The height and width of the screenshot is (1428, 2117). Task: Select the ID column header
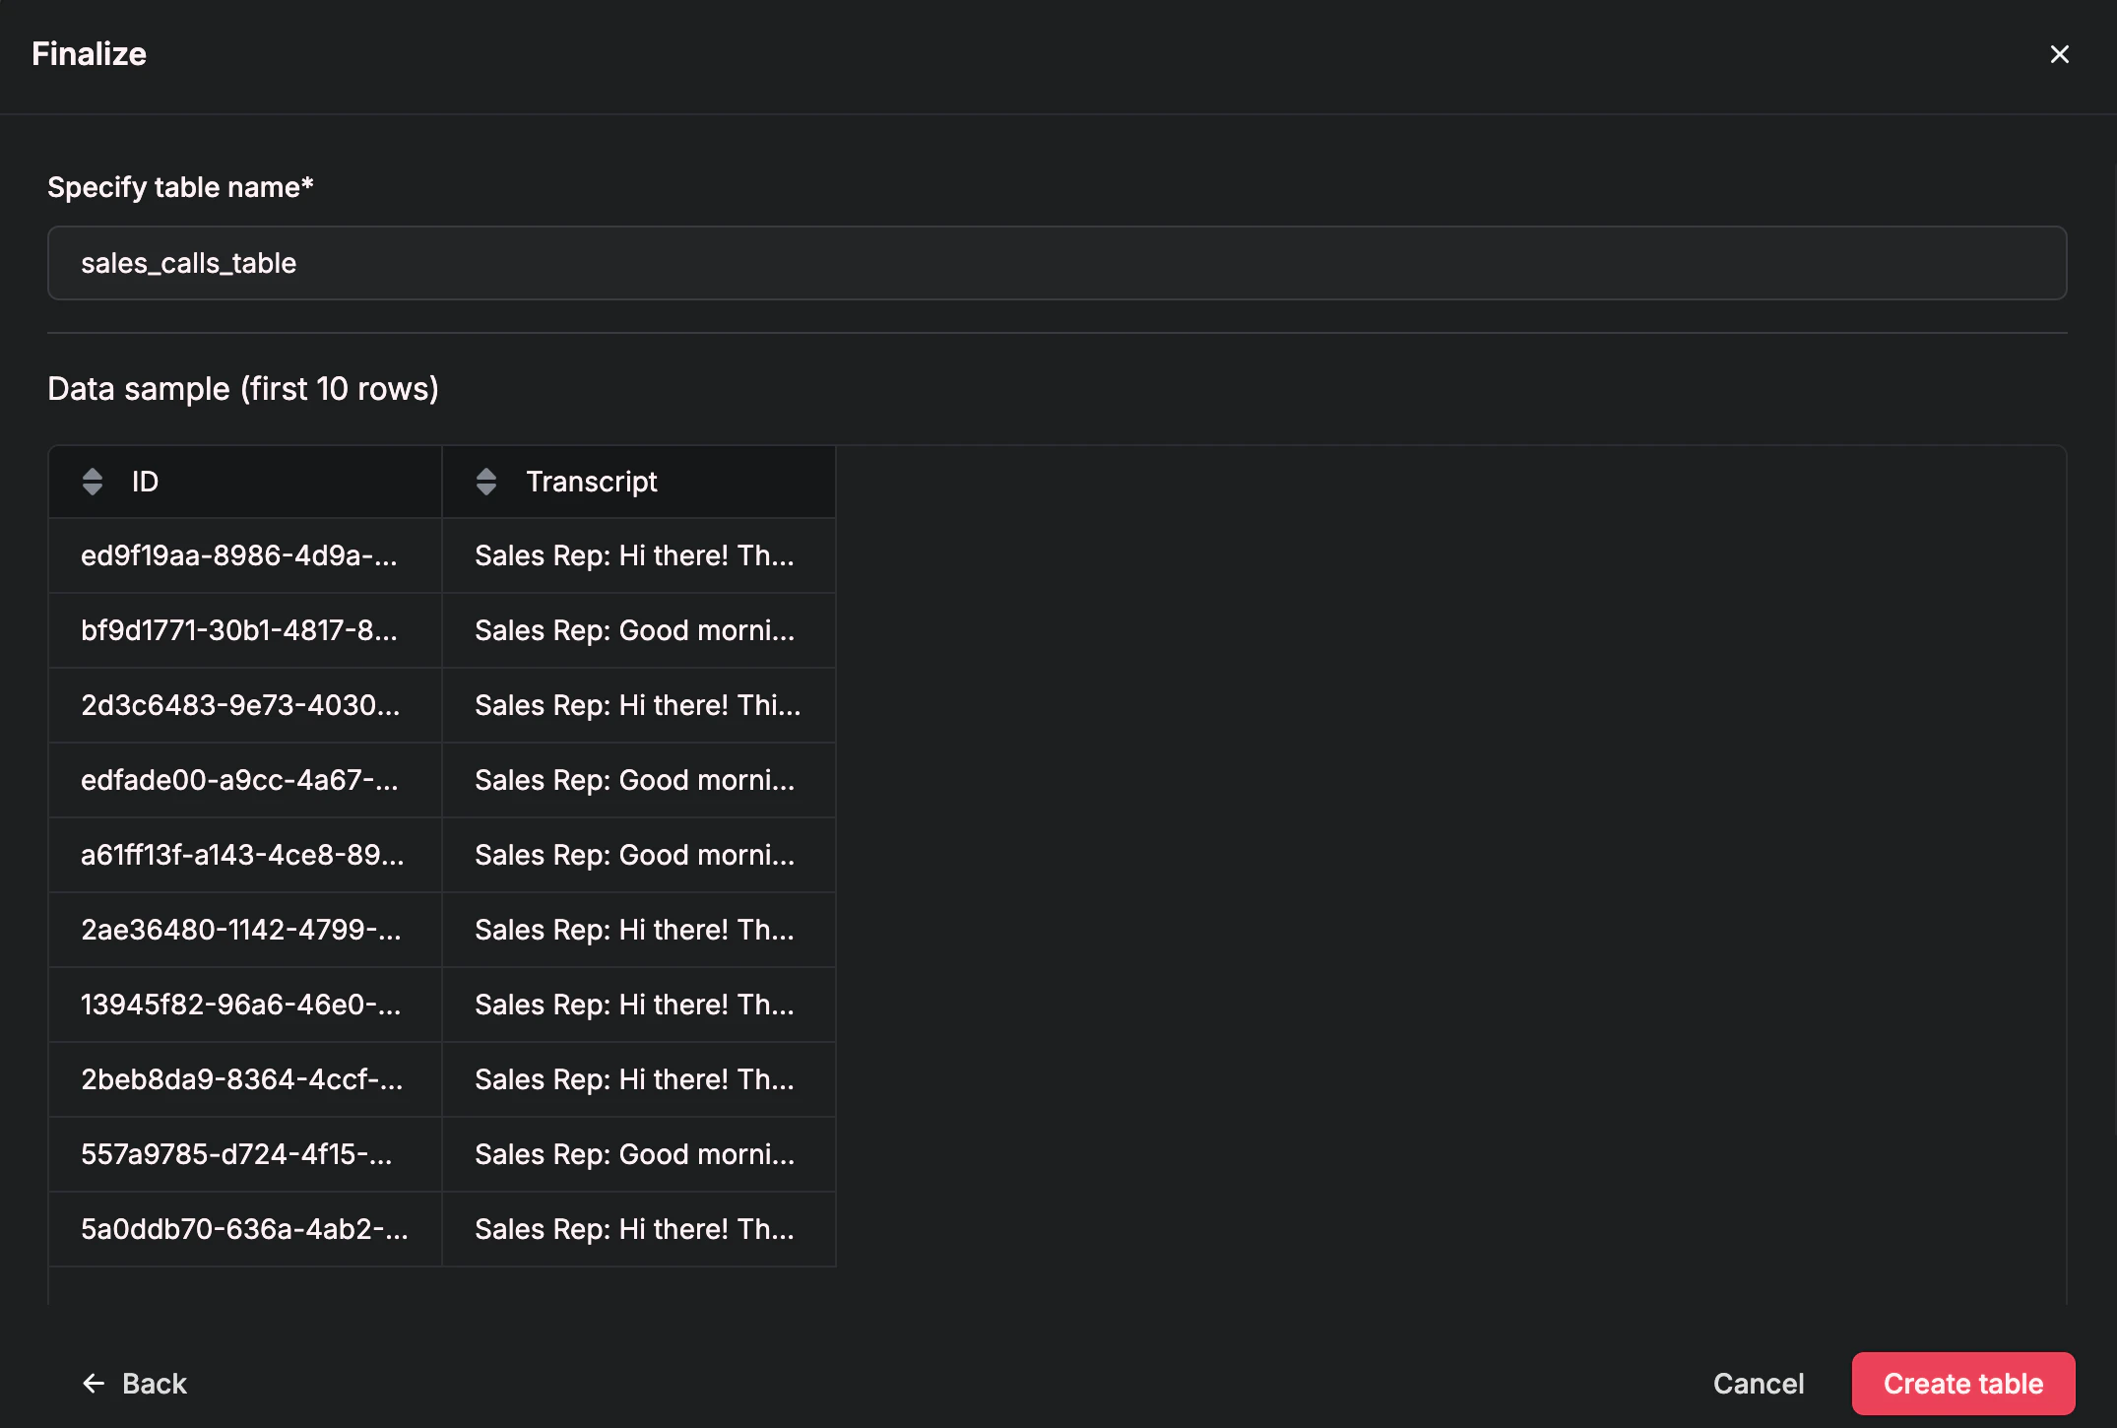tap(146, 482)
